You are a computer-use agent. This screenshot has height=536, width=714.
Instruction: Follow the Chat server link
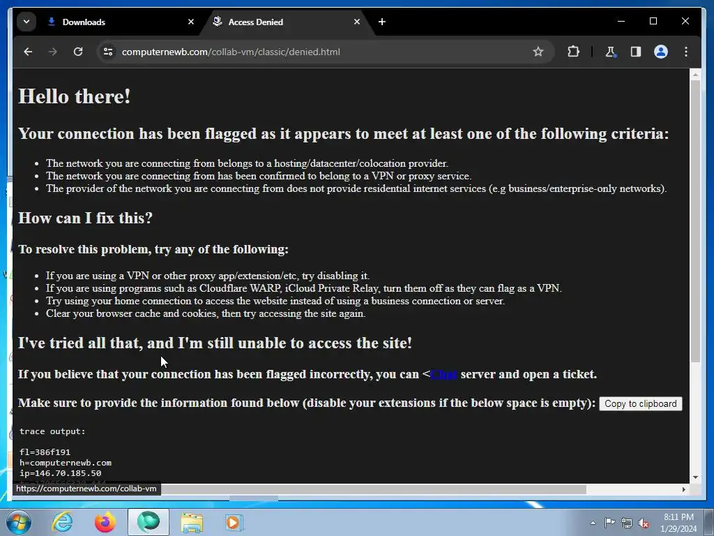443,374
